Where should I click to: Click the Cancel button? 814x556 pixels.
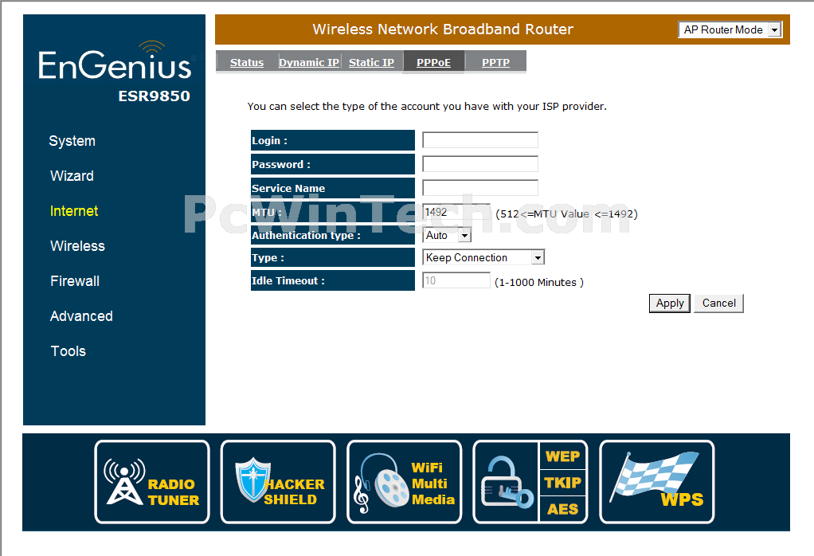[x=719, y=303]
